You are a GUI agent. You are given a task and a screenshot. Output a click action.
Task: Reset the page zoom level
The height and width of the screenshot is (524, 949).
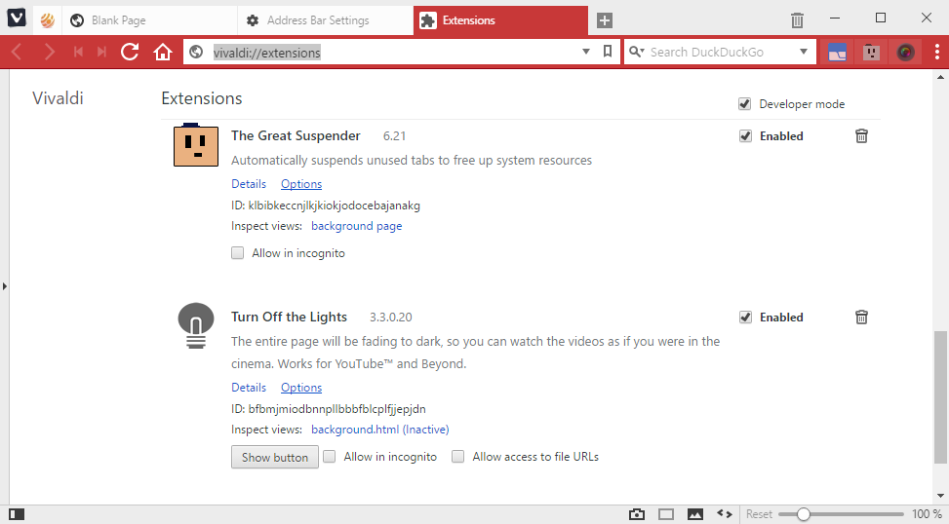[759, 513]
